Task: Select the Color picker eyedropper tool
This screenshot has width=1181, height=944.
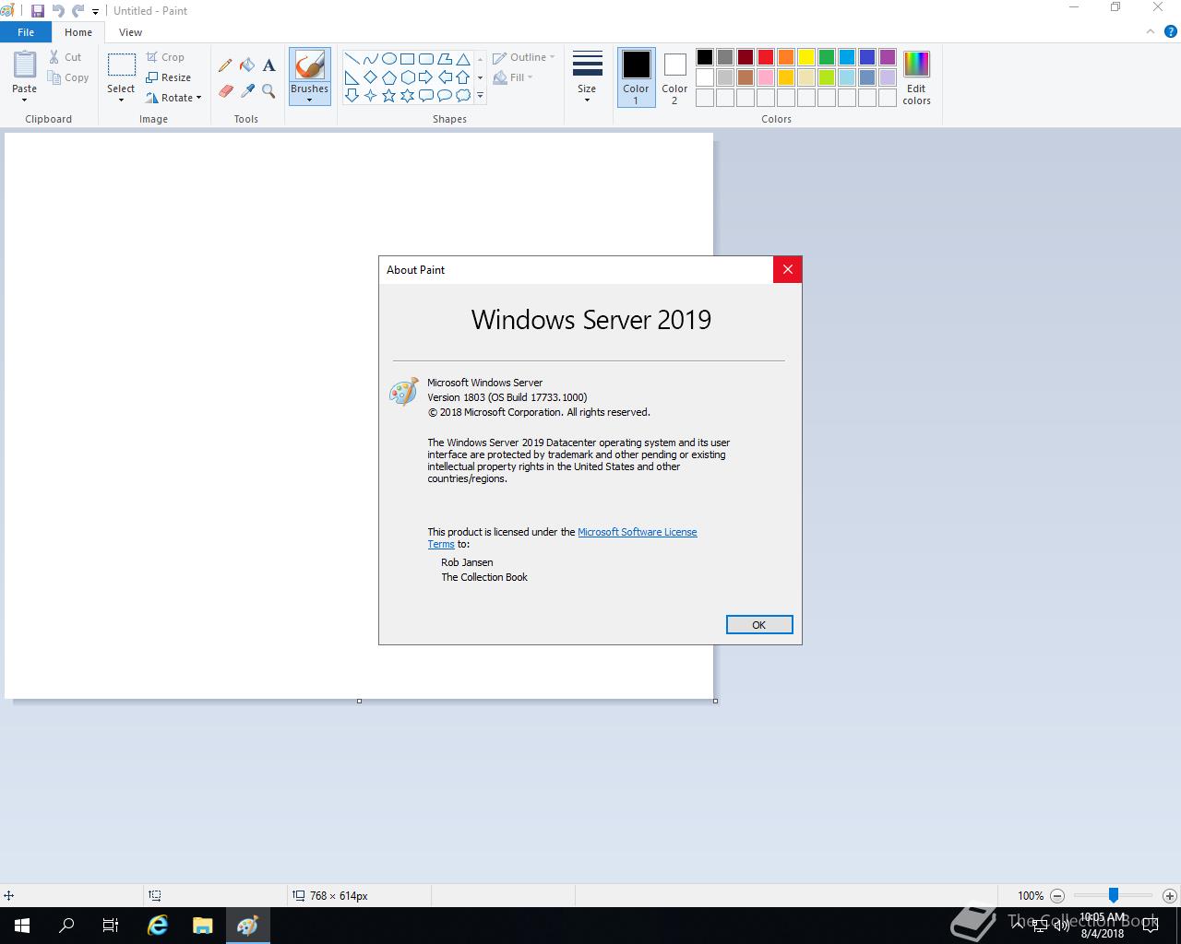Action: pos(247,90)
